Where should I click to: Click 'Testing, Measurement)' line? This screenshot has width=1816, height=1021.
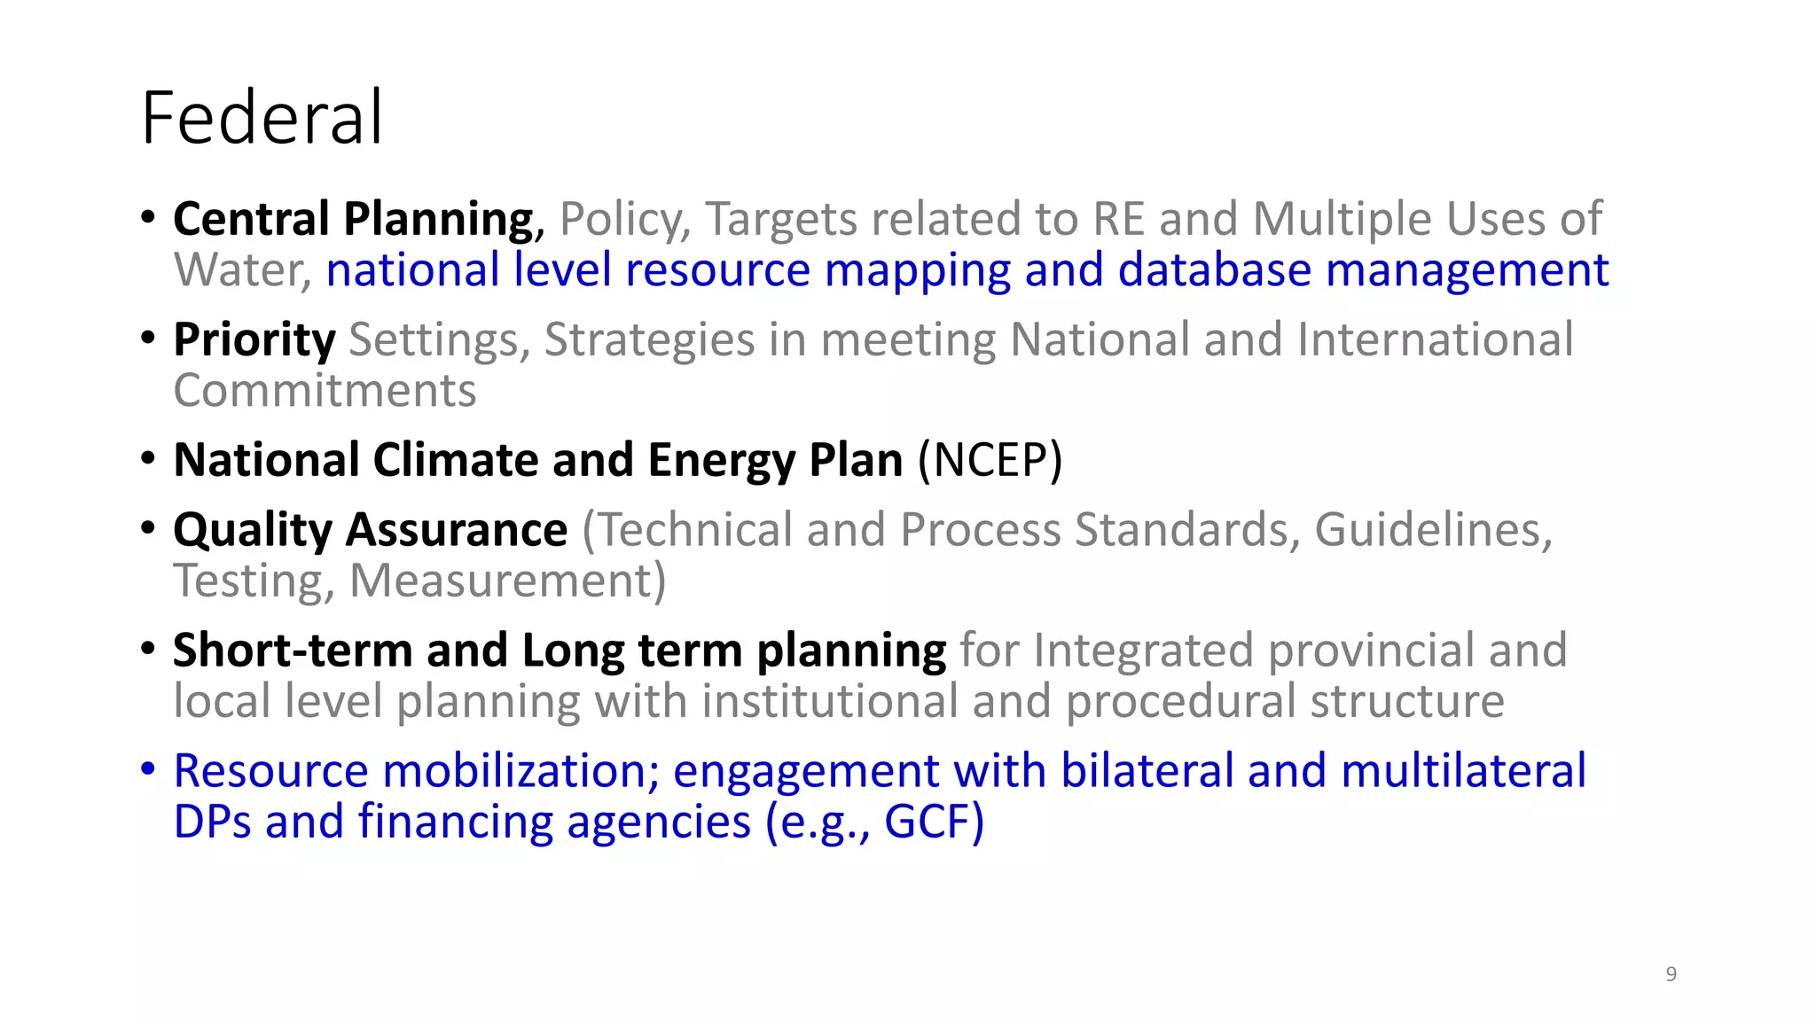tap(419, 581)
